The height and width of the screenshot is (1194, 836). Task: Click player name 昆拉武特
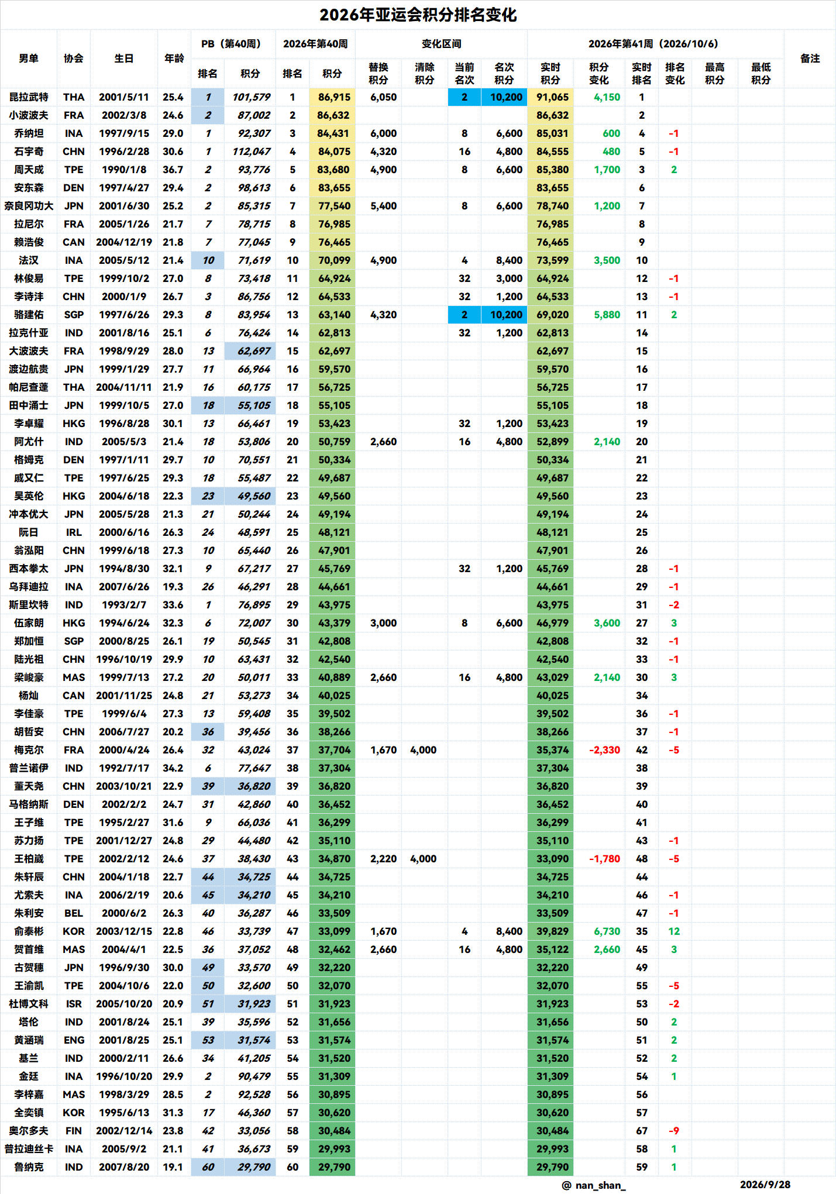point(29,97)
